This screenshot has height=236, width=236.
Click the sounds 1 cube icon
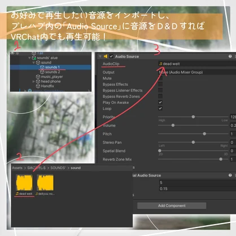(x=42, y=67)
